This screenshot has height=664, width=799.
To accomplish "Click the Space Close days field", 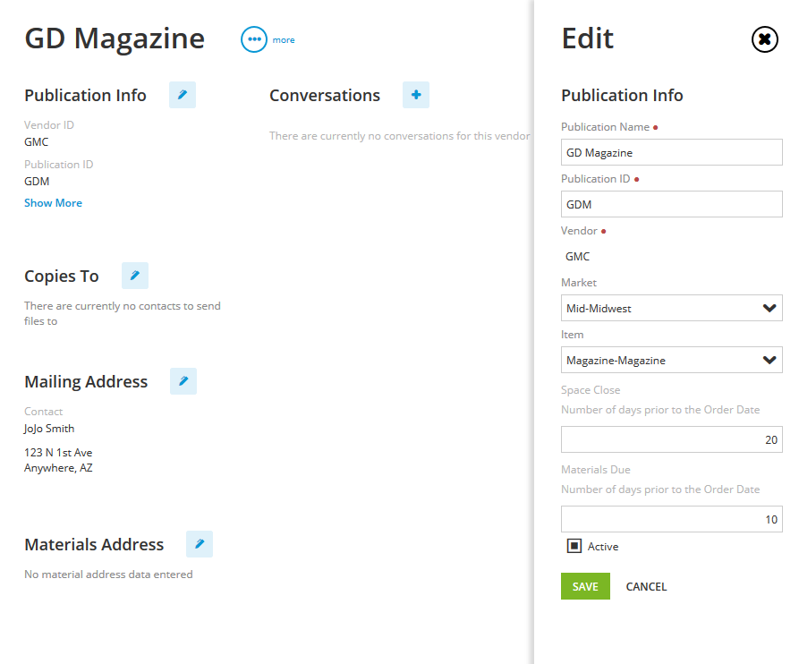I will click(672, 439).
